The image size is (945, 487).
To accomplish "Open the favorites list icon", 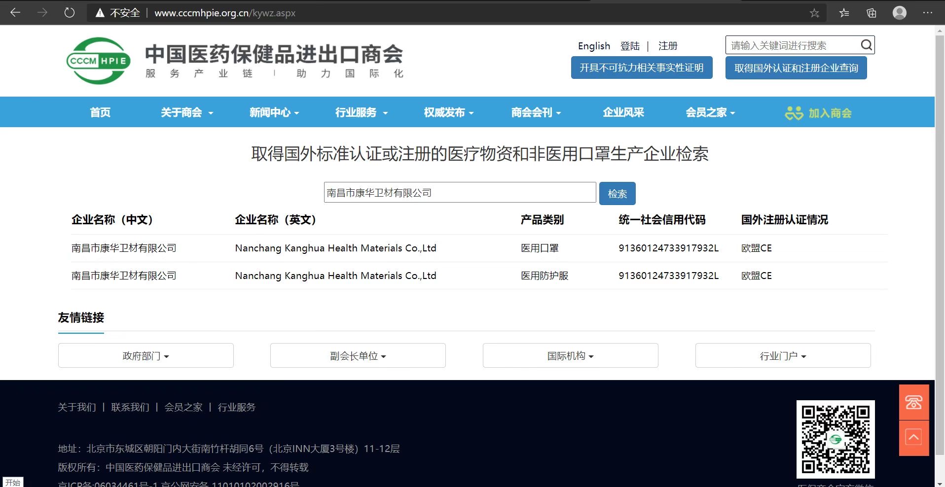I will tap(844, 13).
